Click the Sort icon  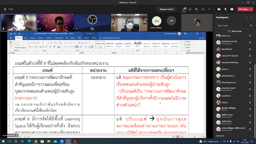tap(86, 43)
